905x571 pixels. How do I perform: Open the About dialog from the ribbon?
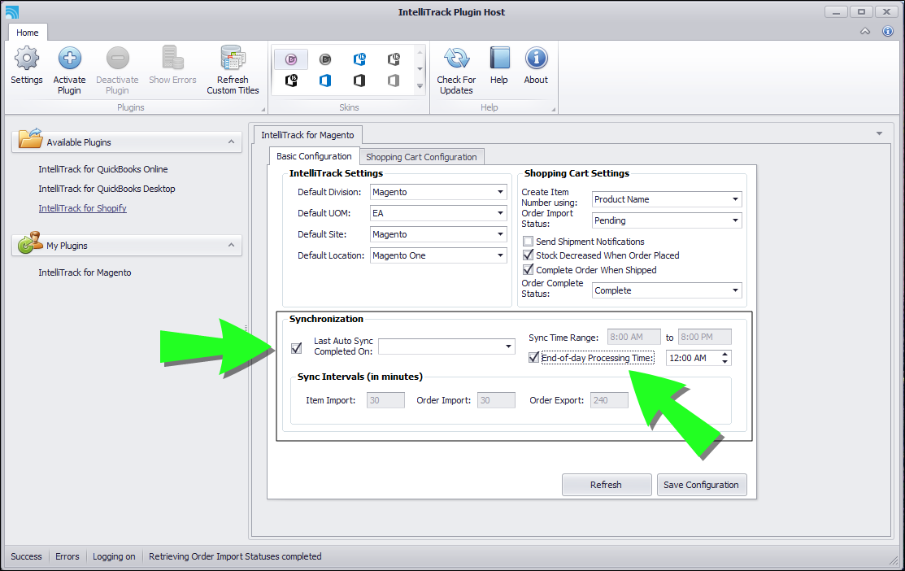pyautogui.click(x=536, y=66)
